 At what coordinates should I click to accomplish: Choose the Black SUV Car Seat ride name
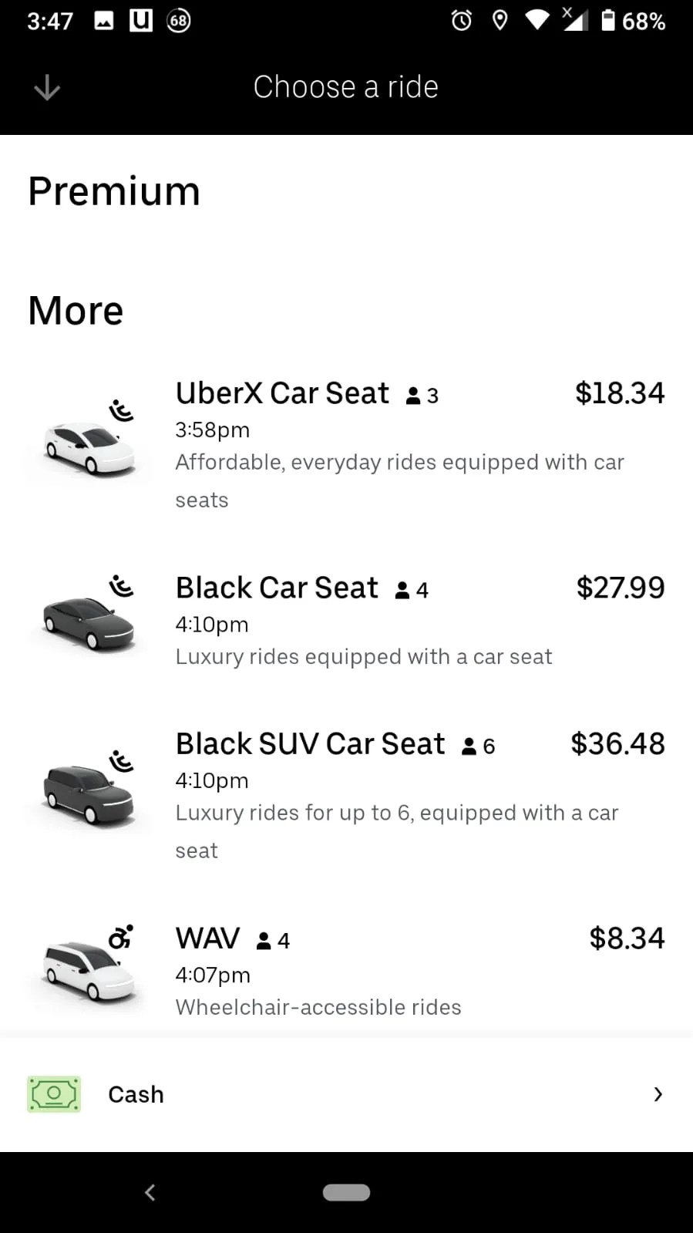(310, 744)
